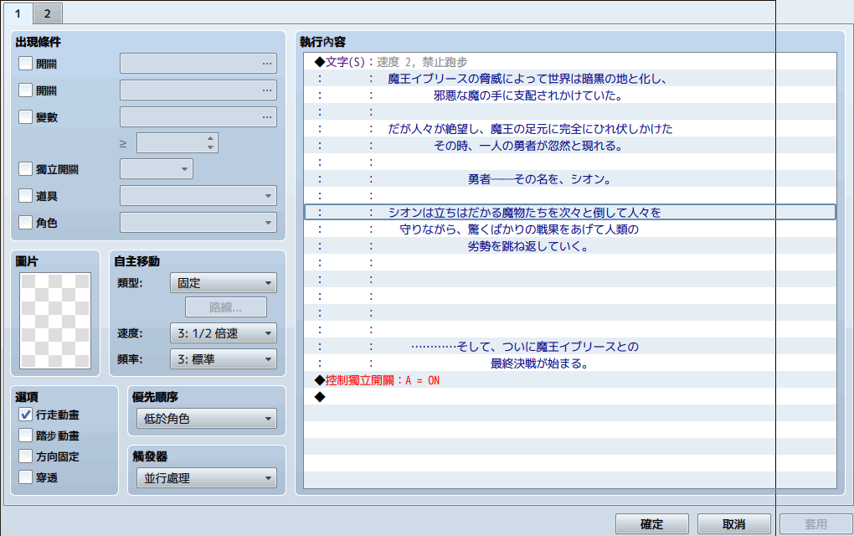This screenshot has width=854, height=536.
Task: Select the 控制獨立開關 : A = ON command
Action: pos(569,379)
